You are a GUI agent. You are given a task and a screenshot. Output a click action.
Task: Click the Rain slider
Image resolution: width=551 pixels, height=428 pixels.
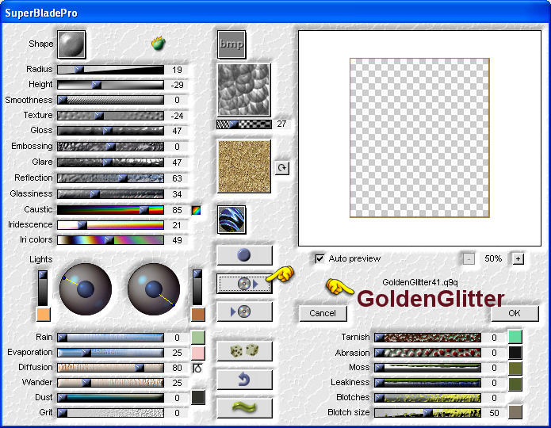[x=110, y=338]
